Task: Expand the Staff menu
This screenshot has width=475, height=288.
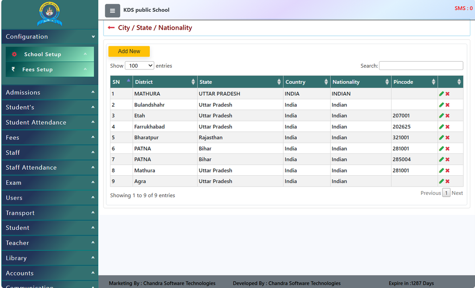Action: pos(50,153)
